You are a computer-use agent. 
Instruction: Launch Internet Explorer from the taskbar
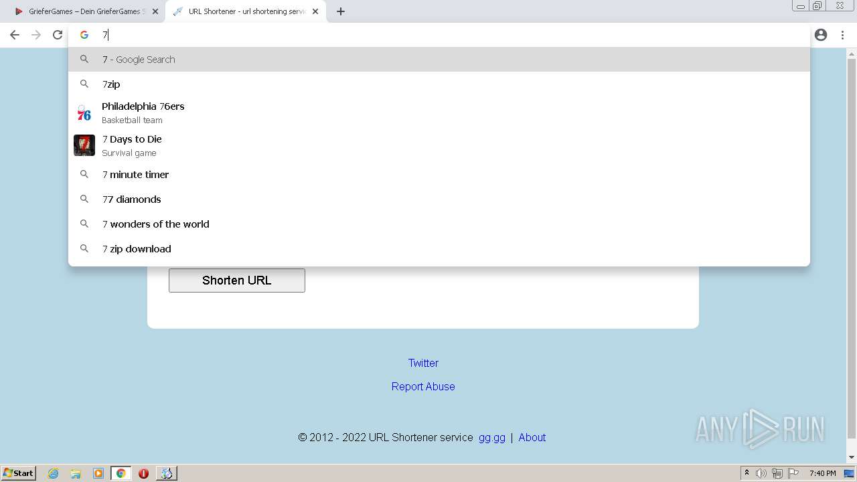54,473
